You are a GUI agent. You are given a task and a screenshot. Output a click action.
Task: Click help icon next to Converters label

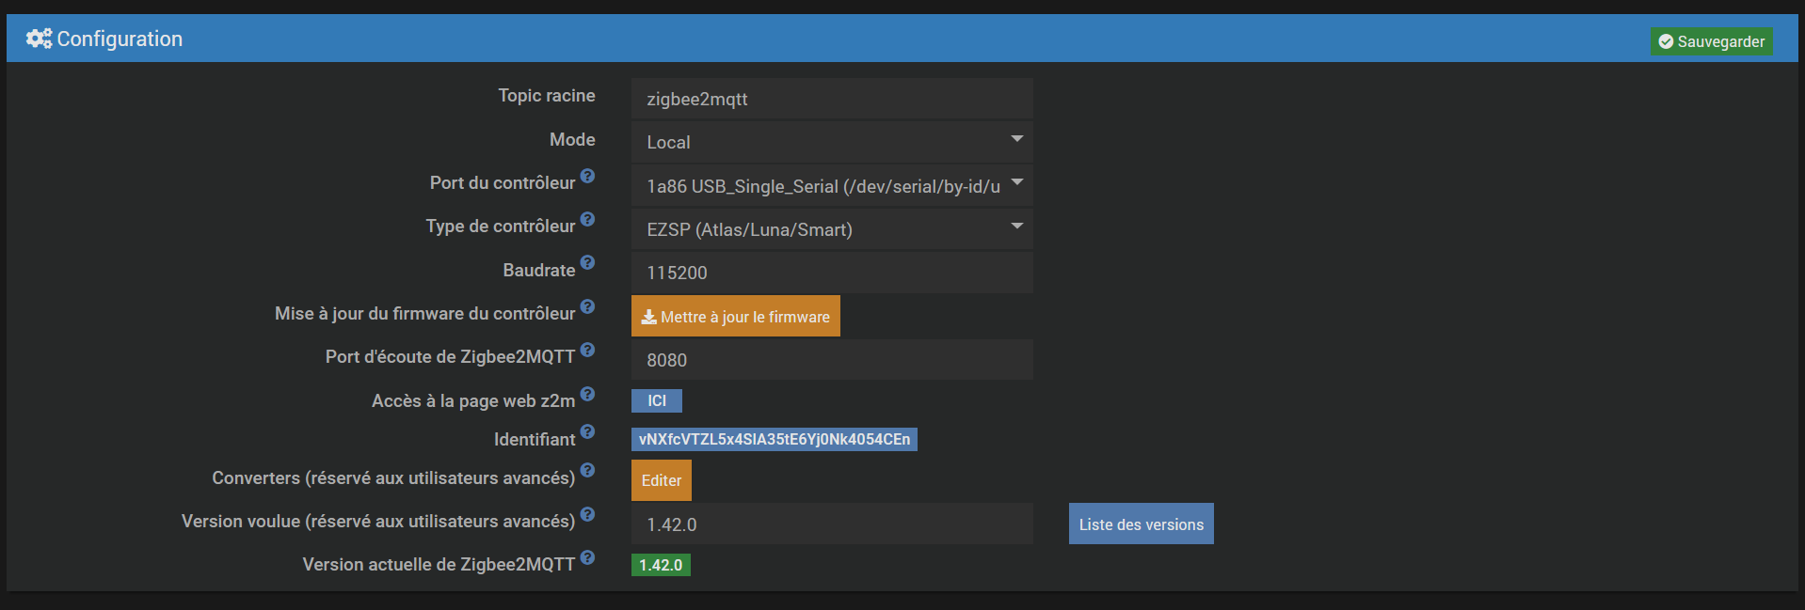click(587, 470)
